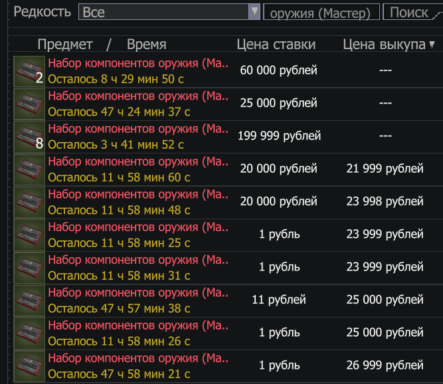This screenshot has height=384, width=443.
Task: Open item name of lot with 199 999 рублей bid
Action: [138, 129]
